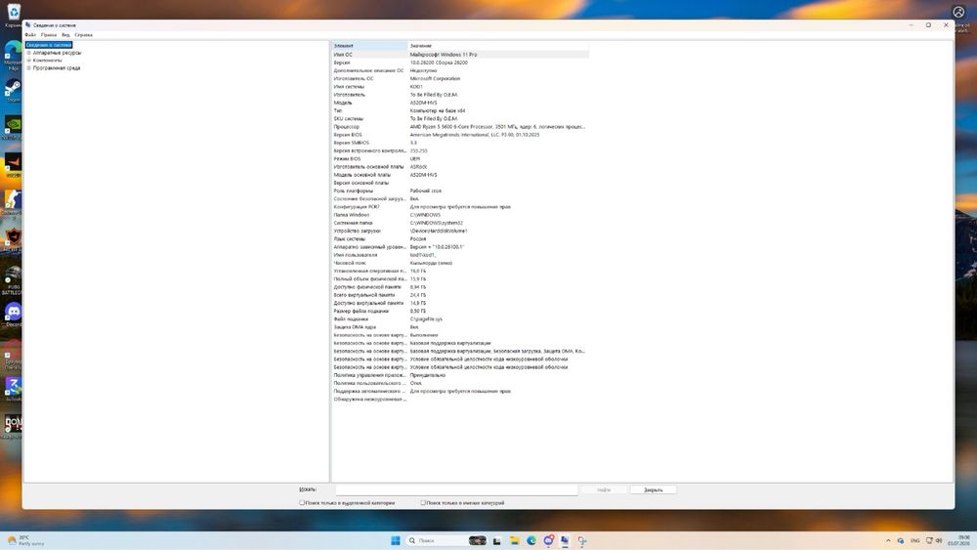Select the Процессор row
The width and height of the screenshot is (977, 550).
point(460,126)
